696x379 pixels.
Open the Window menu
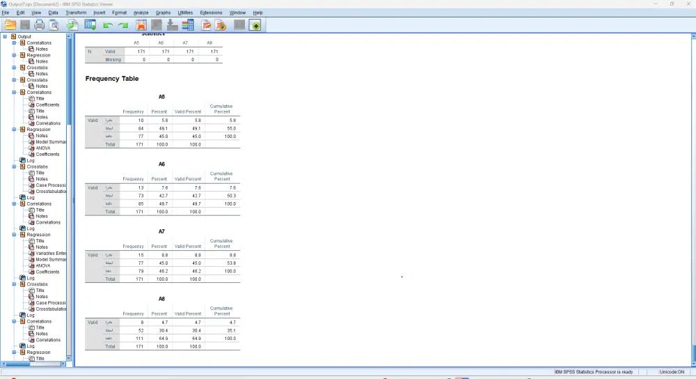(x=237, y=13)
